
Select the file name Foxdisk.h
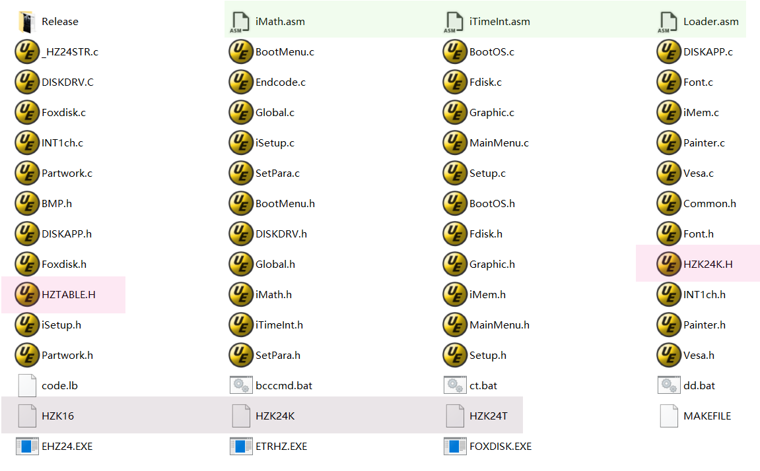(x=64, y=265)
